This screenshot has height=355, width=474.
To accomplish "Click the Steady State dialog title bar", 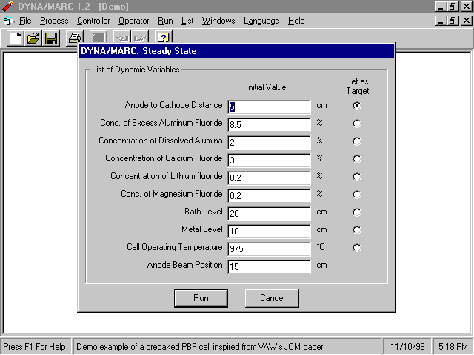I will pyautogui.click(x=237, y=51).
